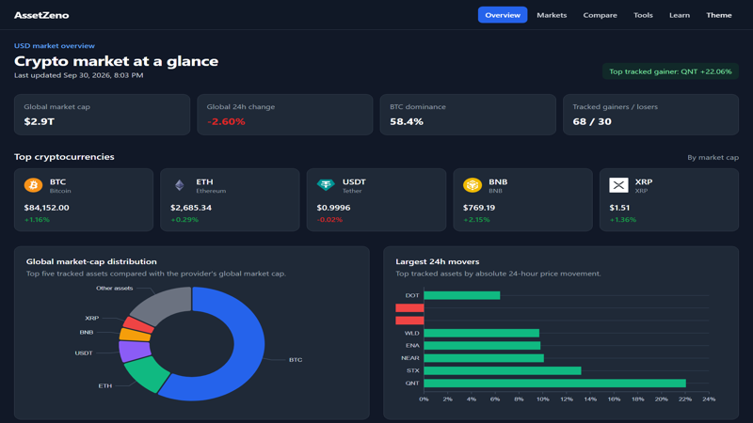Click the STX bar in movers chart
Viewport: 753px width, 423px height.
tap(503, 370)
